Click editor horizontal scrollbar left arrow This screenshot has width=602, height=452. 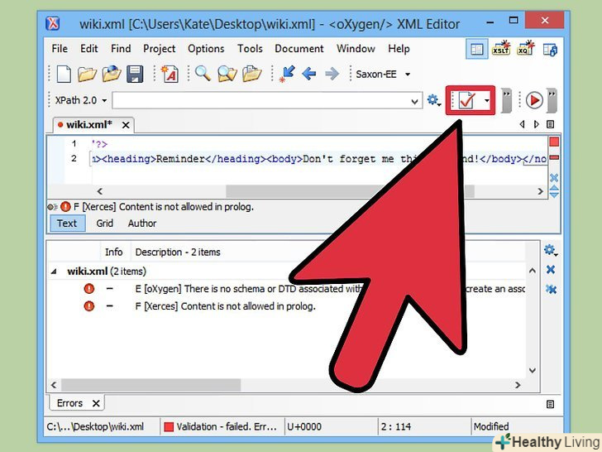[x=100, y=191]
